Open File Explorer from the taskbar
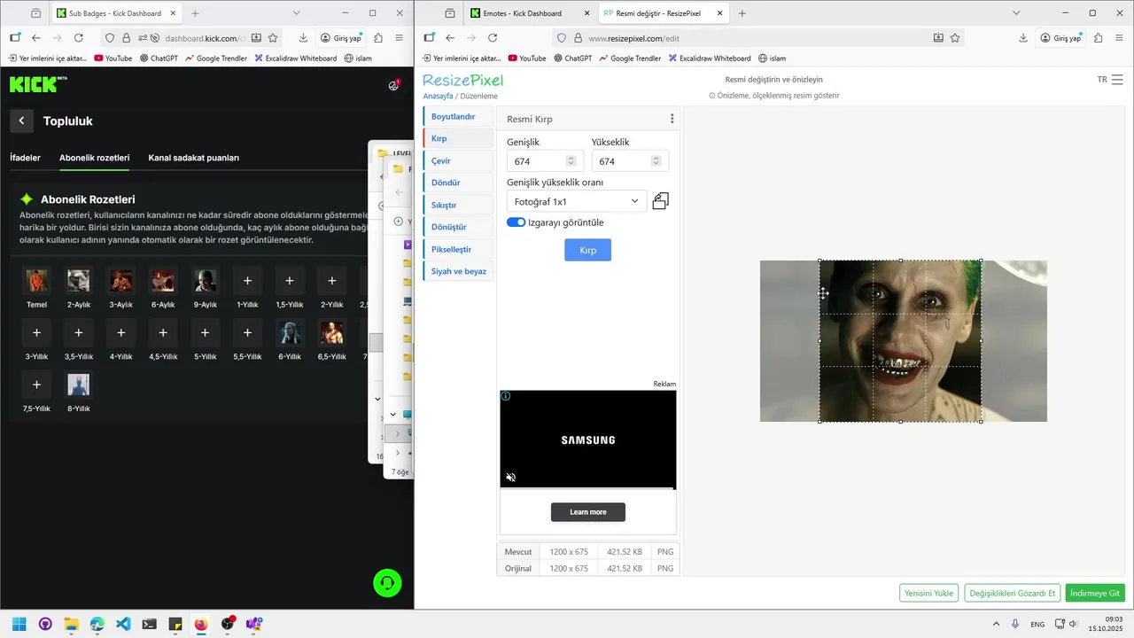 [x=71, y=624]
